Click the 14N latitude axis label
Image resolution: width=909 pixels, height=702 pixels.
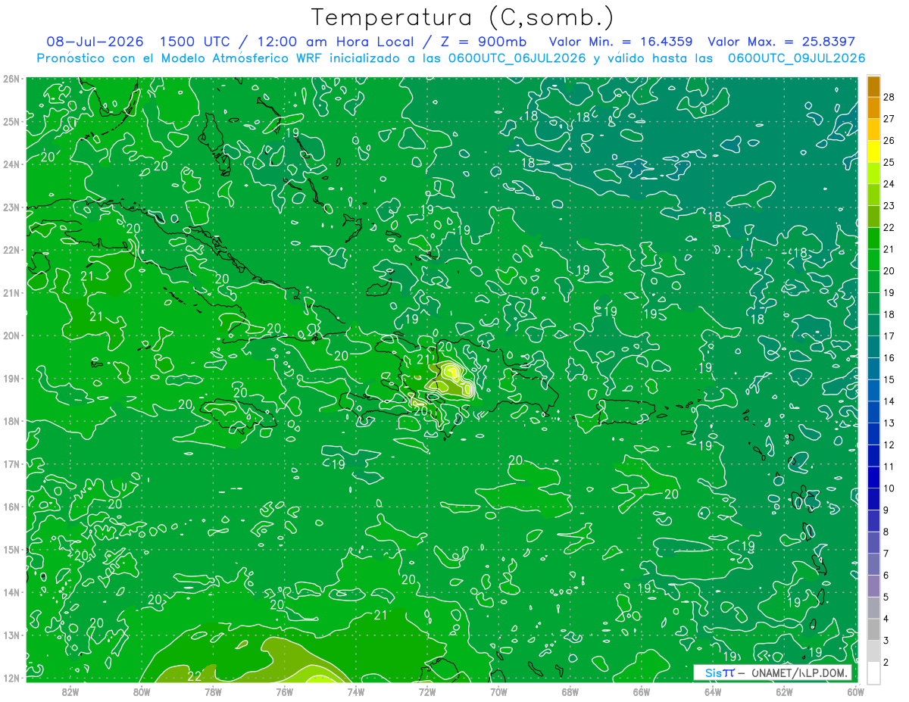(11, 592)
